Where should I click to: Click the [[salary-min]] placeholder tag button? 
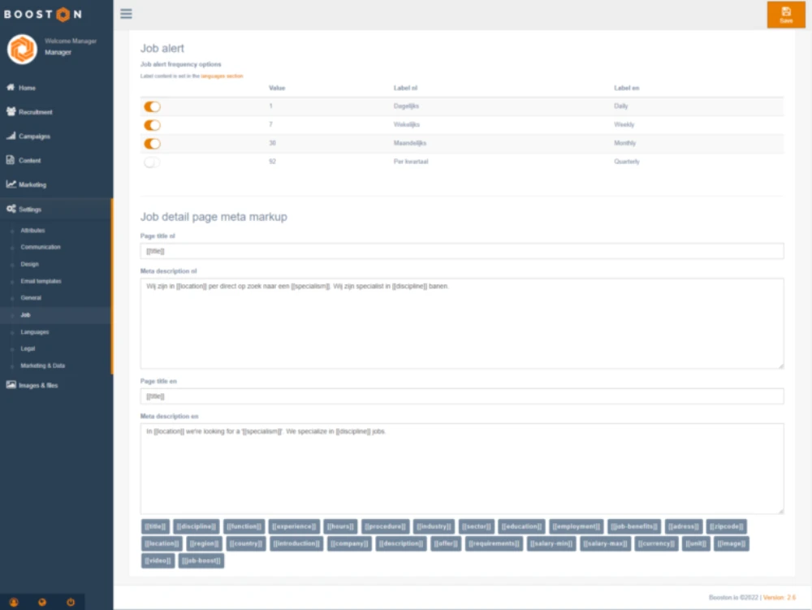tap(551, 543)
